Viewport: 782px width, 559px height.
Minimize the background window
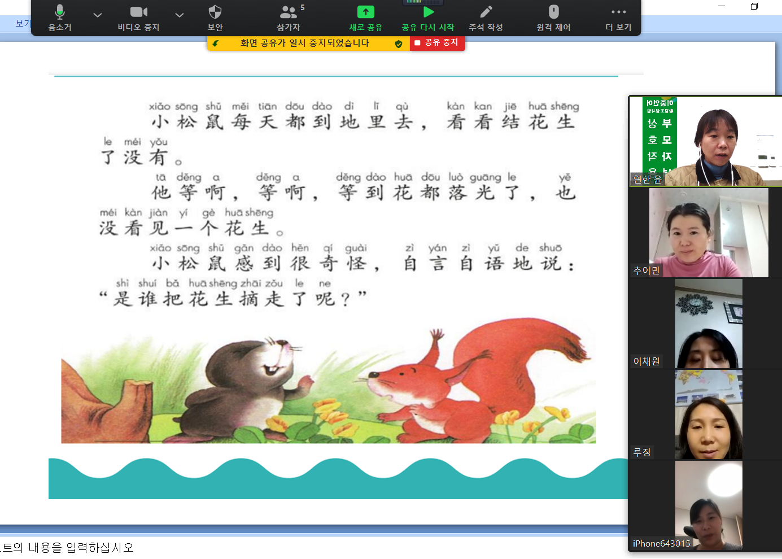tap(722, 6)
